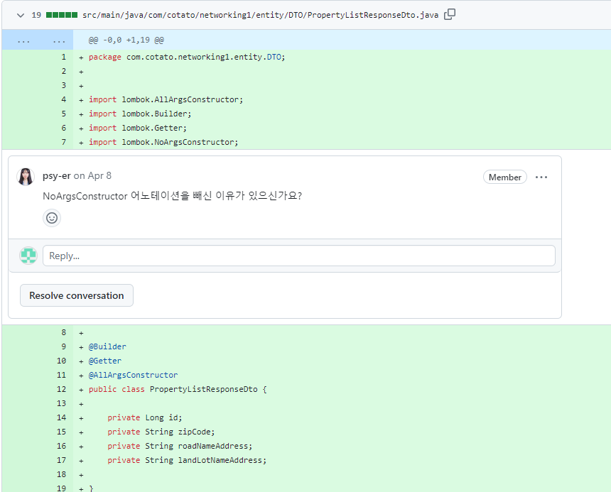Image resolution: width=611 pixels, height=492 pixels.
Task: Copy the PropertyListResponseDto.java file path
Action: click(x=450, y=14)
